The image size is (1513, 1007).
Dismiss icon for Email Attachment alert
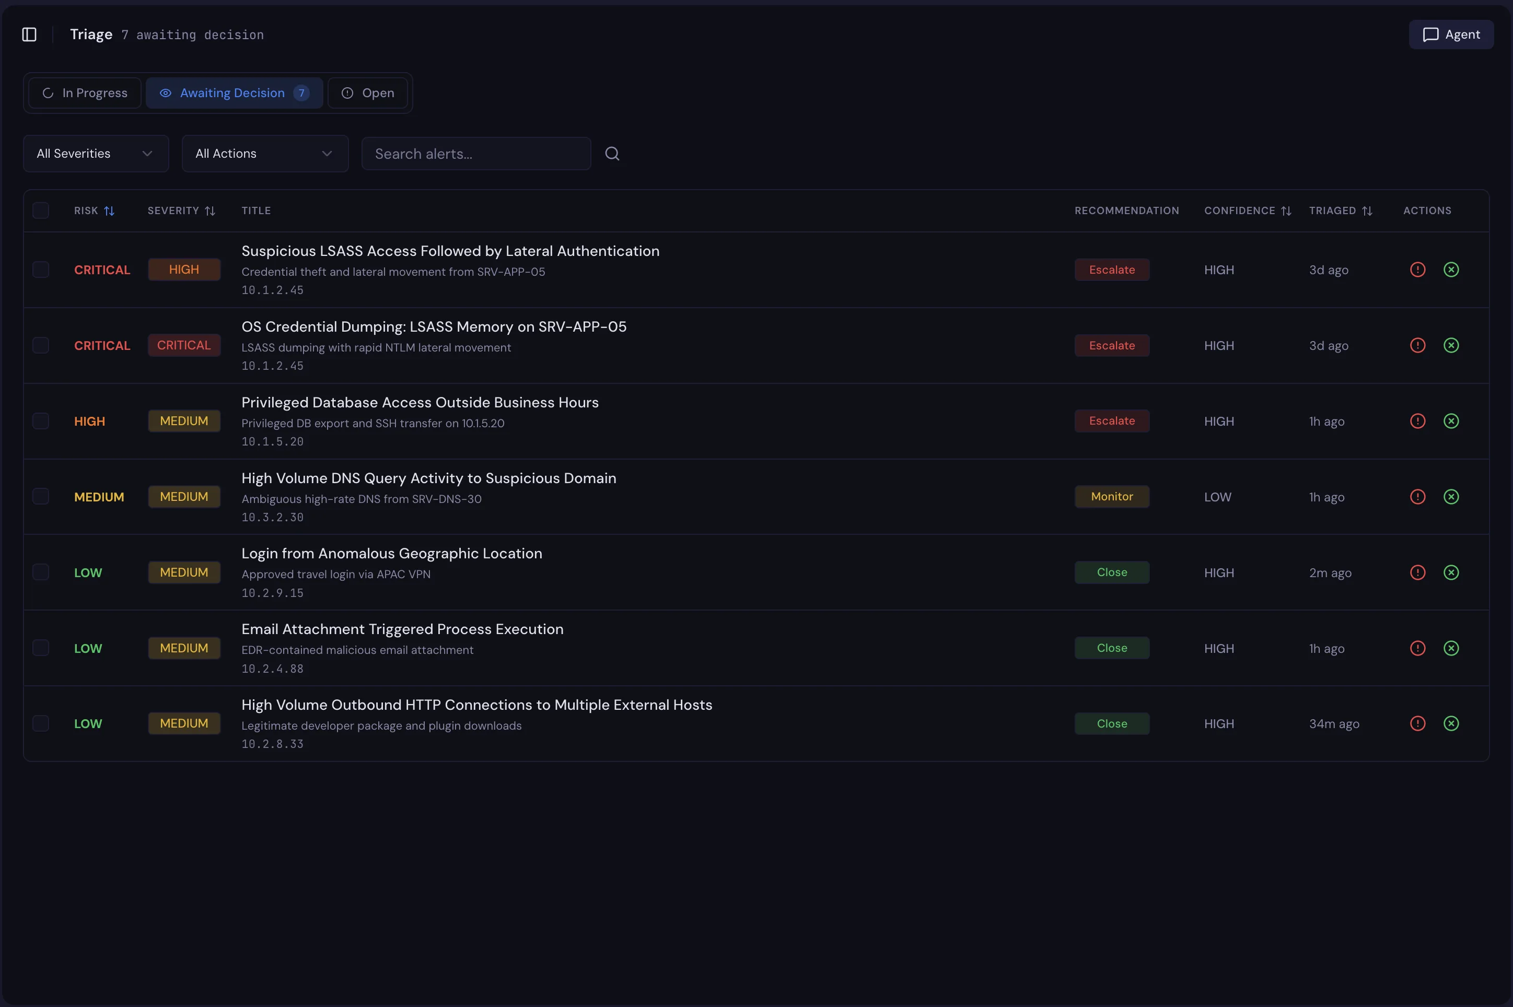[1451, 648]
